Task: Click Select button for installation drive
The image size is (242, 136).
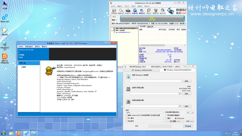Action: [187, 106]
